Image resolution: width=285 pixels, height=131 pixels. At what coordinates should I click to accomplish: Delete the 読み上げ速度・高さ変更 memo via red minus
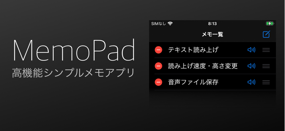tap(158, 66)
